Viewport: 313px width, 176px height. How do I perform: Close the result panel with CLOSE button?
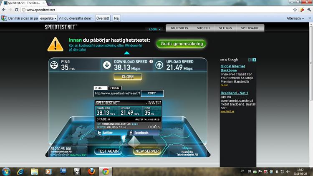pos(128,77)
